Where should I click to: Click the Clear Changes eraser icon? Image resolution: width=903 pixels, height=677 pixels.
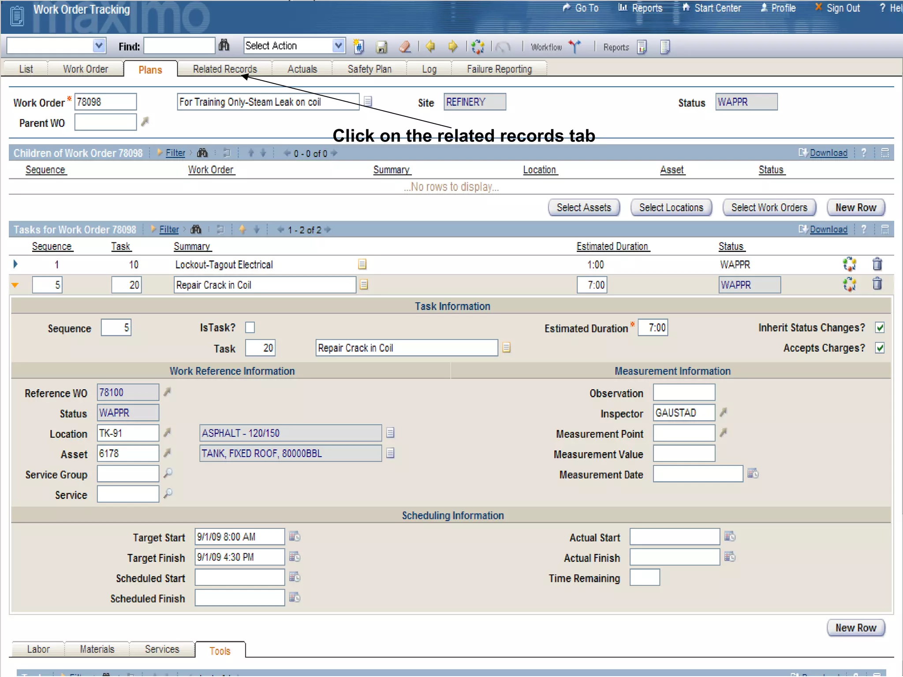point(405,46)
